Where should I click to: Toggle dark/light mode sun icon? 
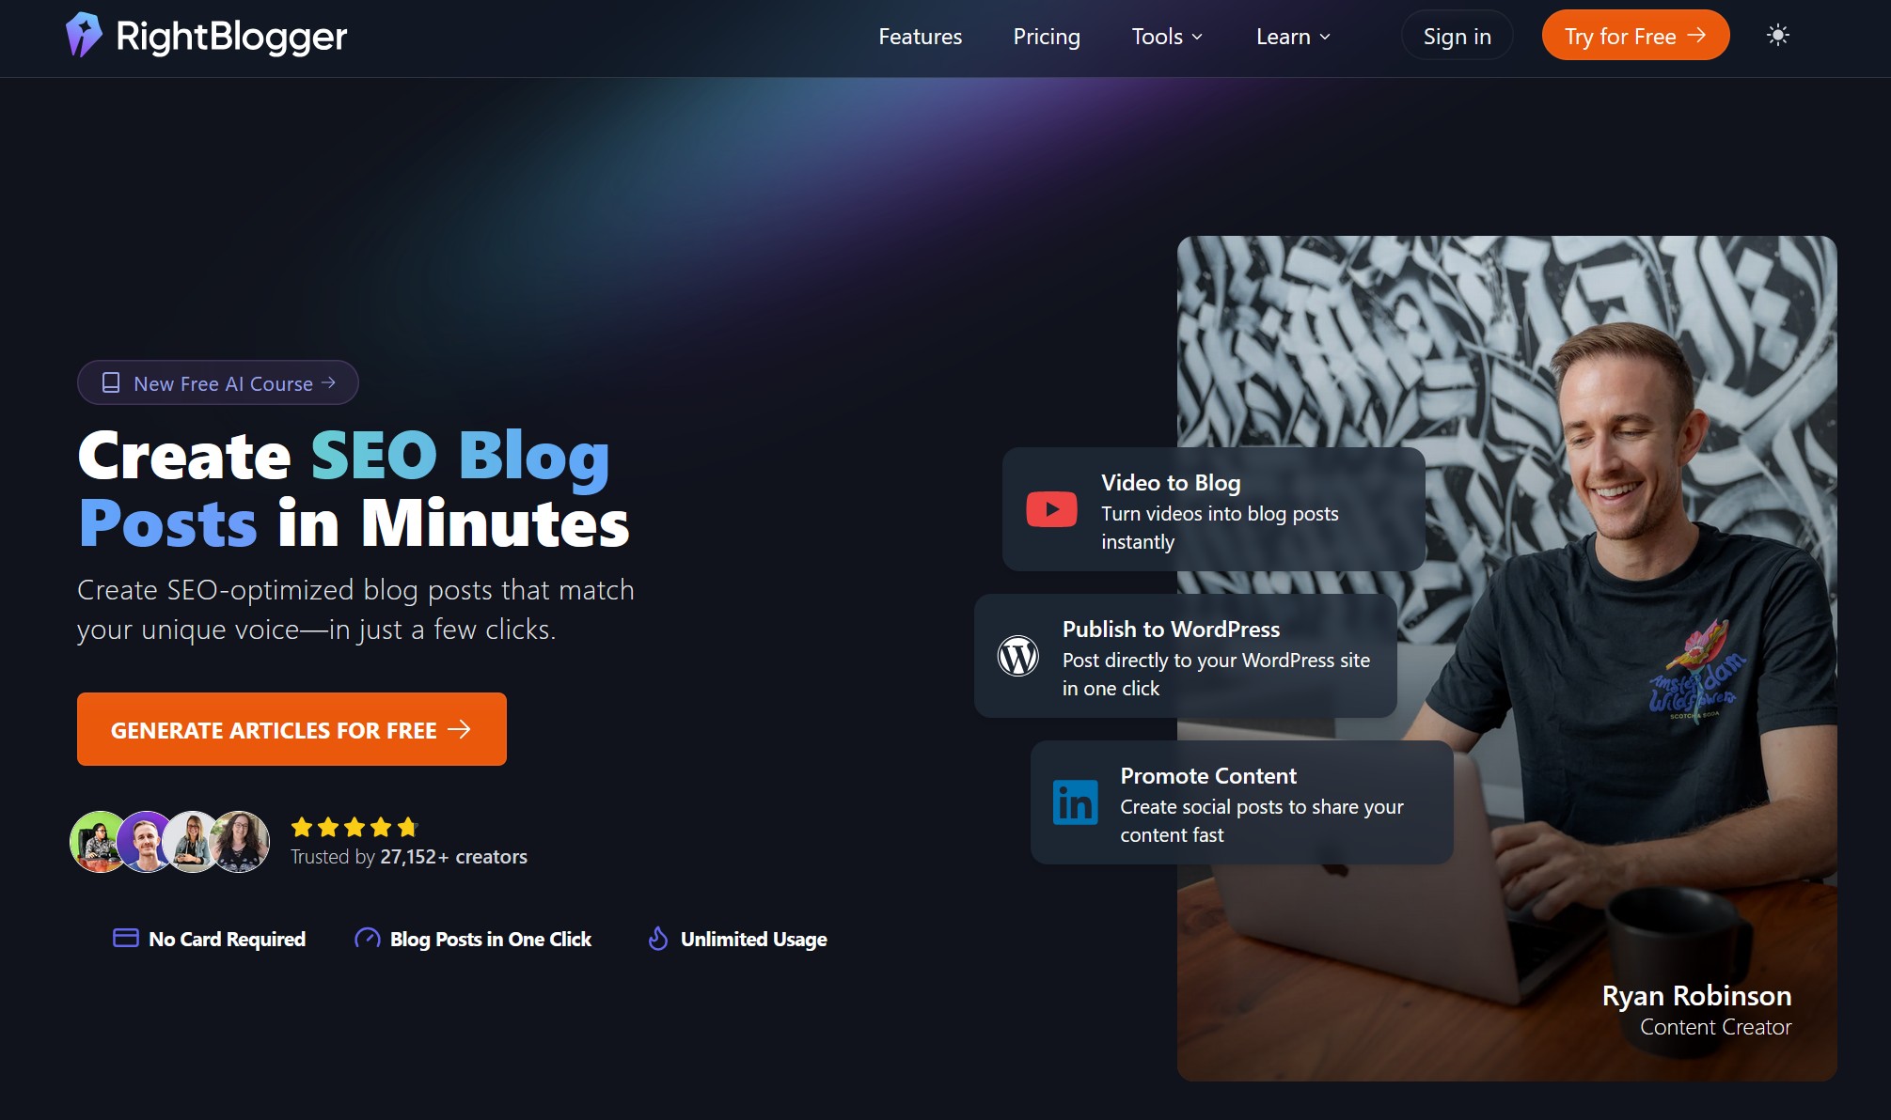coord(1777,36)
